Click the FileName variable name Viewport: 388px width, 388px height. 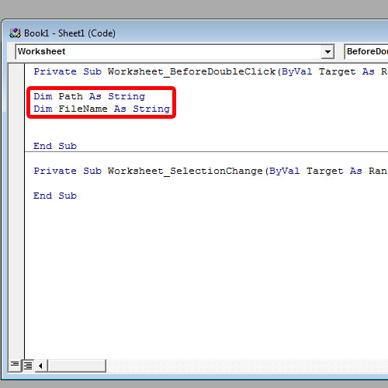tap(83, 109)
